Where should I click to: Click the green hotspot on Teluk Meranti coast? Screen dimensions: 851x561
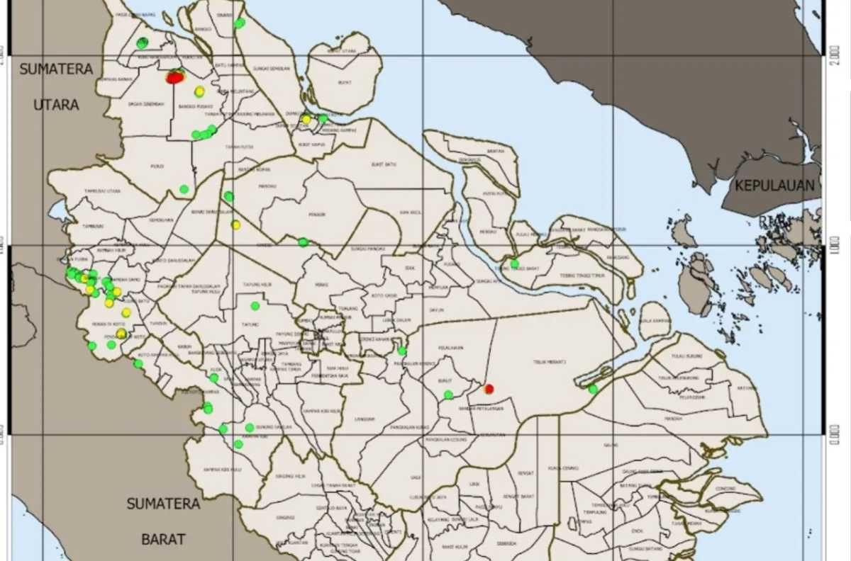[593, 389]
